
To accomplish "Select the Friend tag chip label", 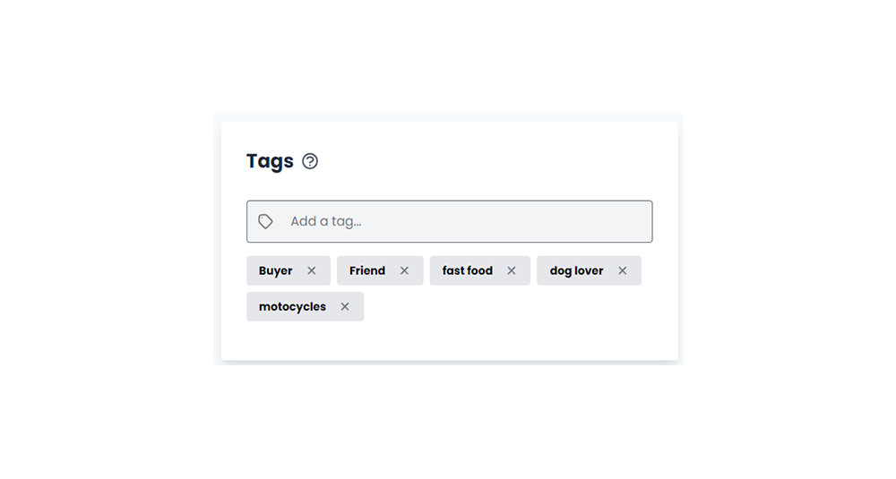I will tap(366, 270).
